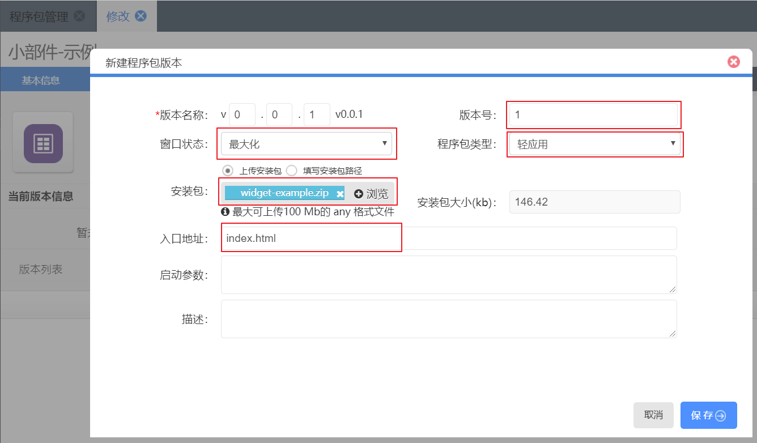Screen dimensions: 757x443
Task: Click the first version name number box
Action: coord(242,114)
